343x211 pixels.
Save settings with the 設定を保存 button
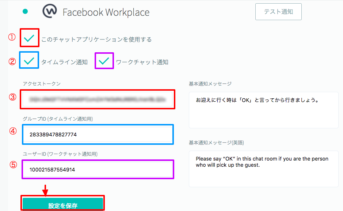coord(63,205)
